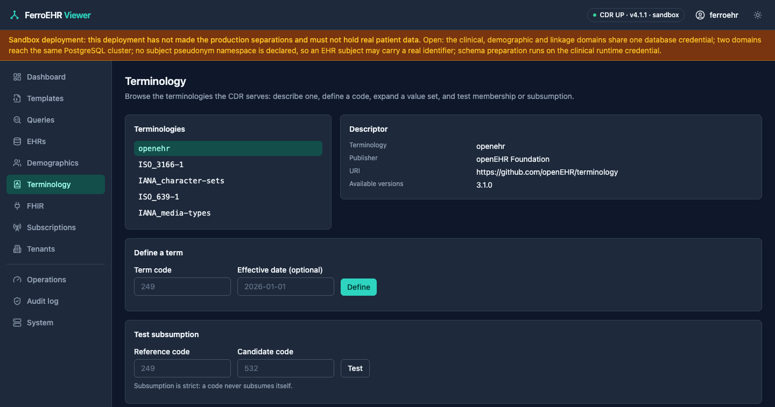Click the FHIR plug icon
775x407 pixels.
tap(17, 206)
